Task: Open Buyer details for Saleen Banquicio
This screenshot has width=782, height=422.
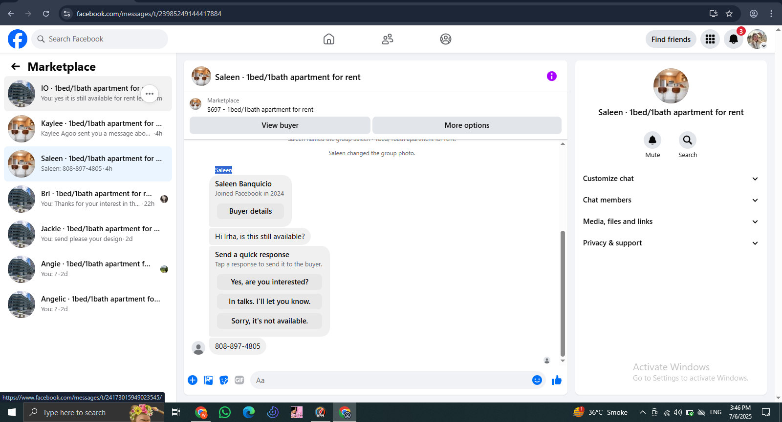Action: tap(250, 211)
